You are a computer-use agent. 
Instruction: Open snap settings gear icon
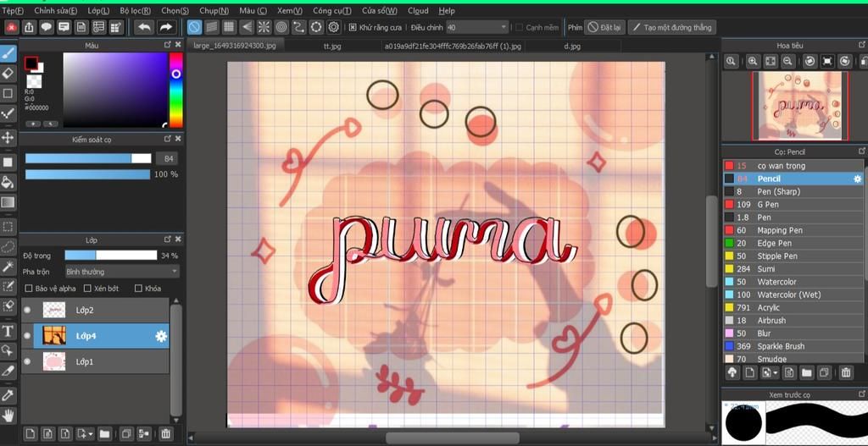[333, 27]
